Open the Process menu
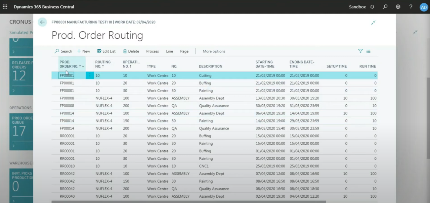This screenshot has height=203, width=430. point(153,51)
